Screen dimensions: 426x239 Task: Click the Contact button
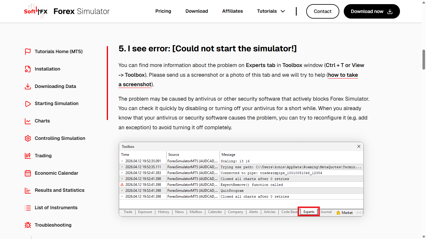pyautogui.click(x=322, y=11)
